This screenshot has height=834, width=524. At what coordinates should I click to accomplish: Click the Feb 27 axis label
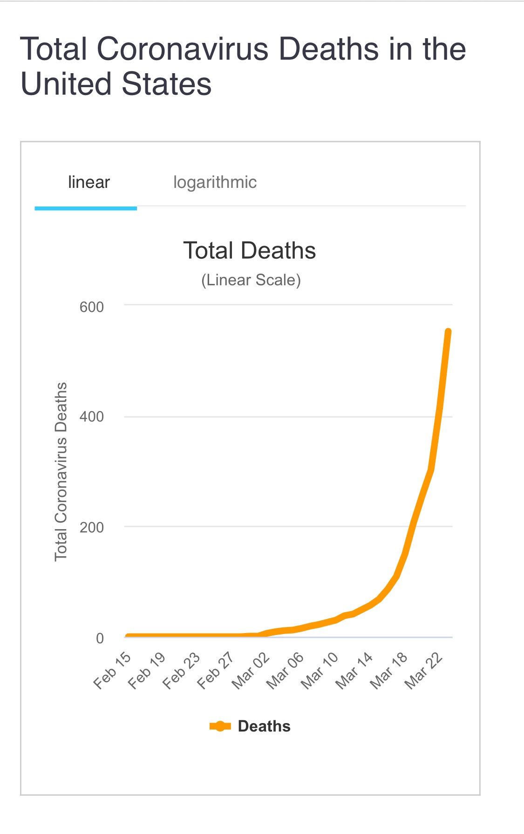[216, 670]
